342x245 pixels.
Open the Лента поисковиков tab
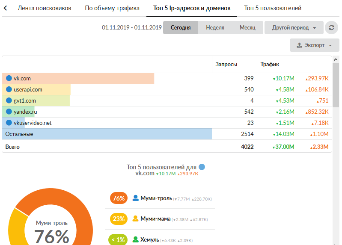coord(45,8)
